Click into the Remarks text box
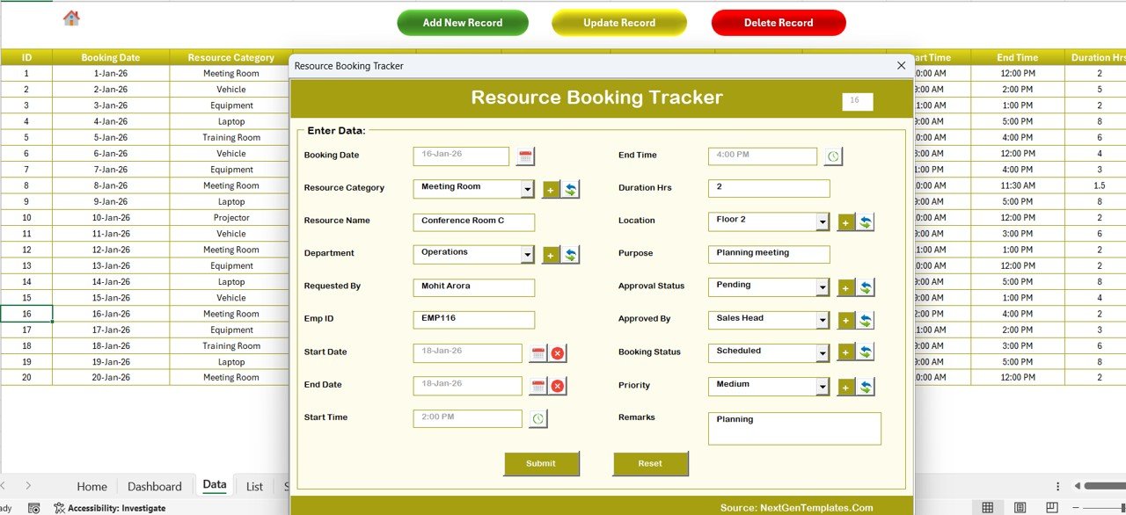 (793, 429)
